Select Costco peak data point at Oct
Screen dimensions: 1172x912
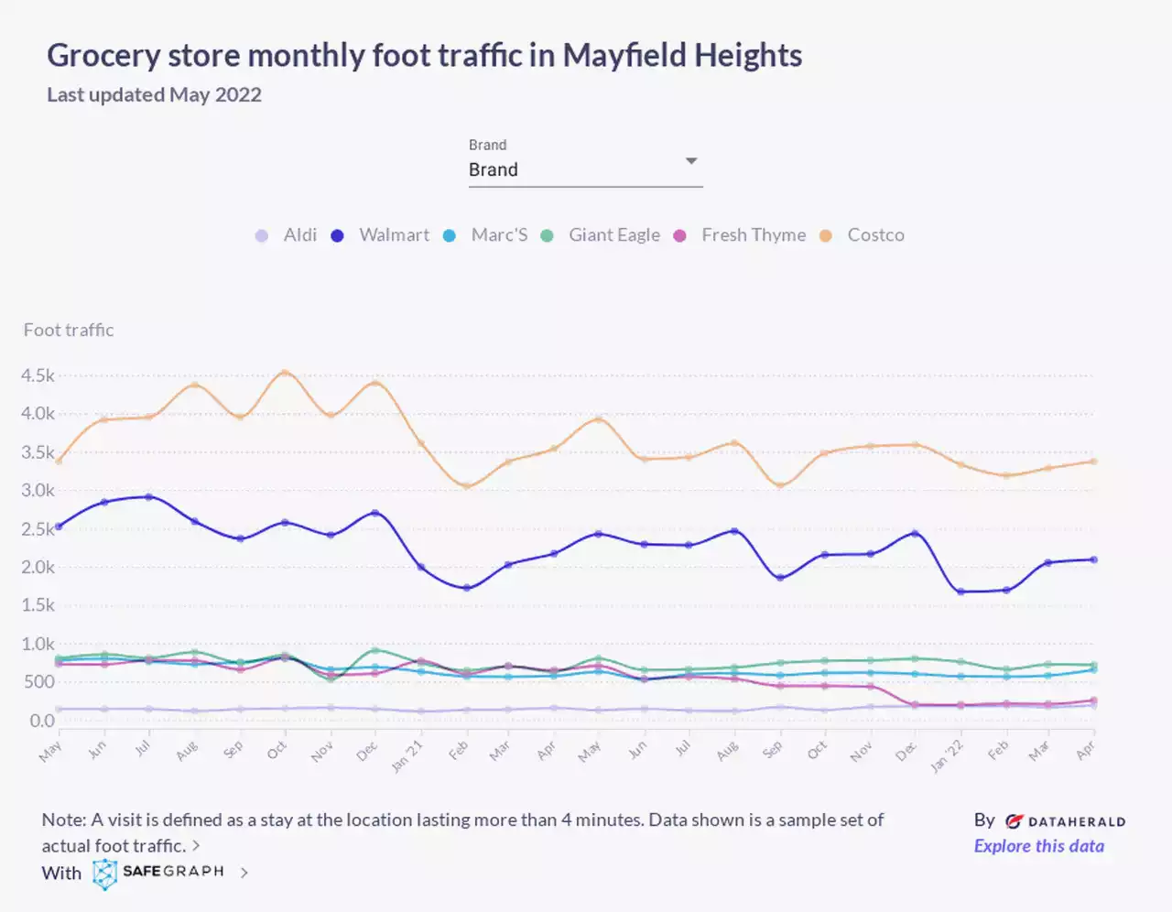tap(285, 373)
